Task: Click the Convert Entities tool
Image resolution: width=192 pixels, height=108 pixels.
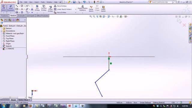Action: (44, 8)
